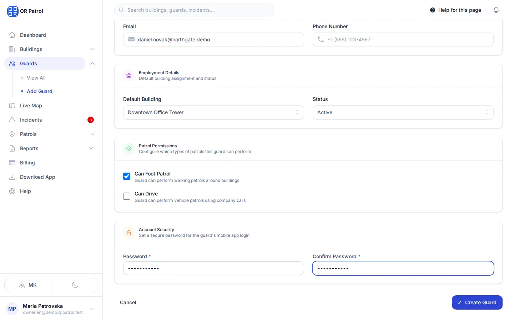Focus the Password field
This screenshot has height=321, width=514.
(213, 268)
